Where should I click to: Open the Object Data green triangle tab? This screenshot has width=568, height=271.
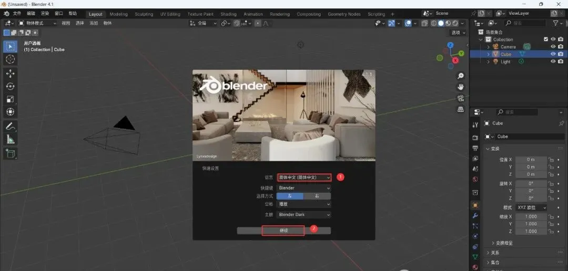(x=475, y=257)
